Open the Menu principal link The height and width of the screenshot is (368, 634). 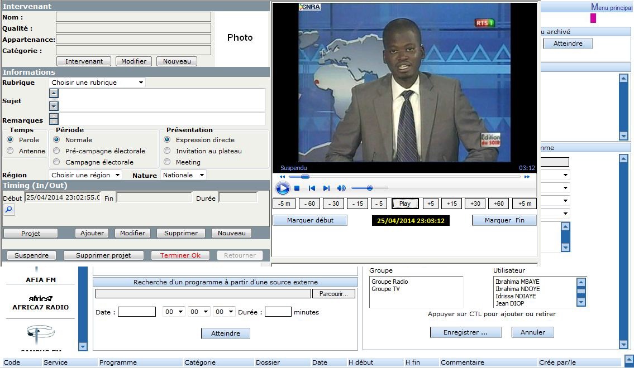point(612,8)
